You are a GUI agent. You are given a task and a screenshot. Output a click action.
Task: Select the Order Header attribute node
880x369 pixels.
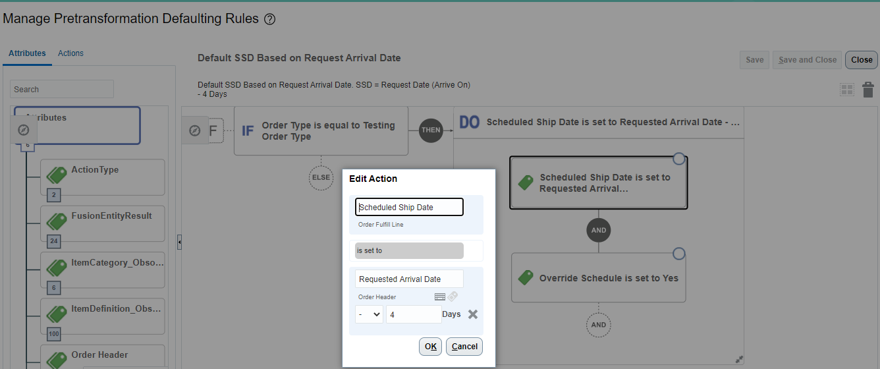pyautogui.click(x=103, y=356)
